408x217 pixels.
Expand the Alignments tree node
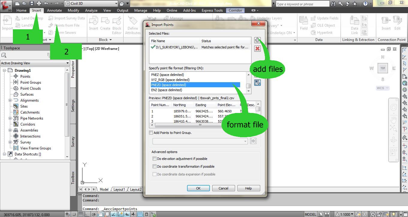10,100
